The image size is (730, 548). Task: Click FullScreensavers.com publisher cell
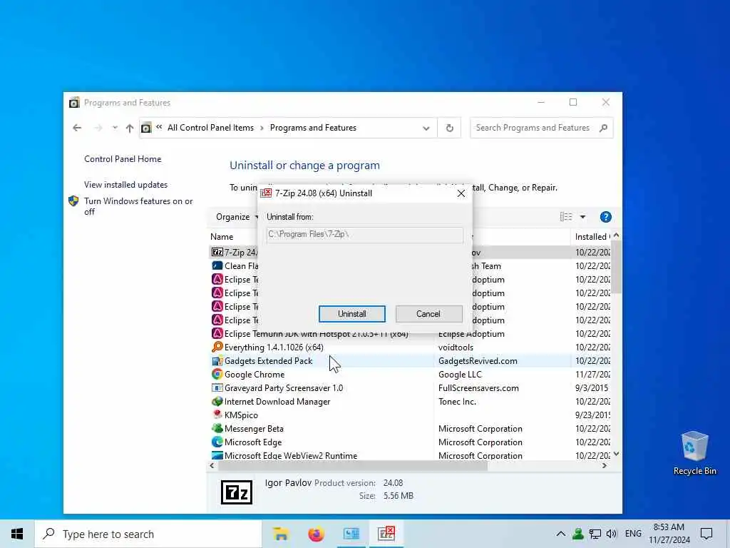pos(478,387)
